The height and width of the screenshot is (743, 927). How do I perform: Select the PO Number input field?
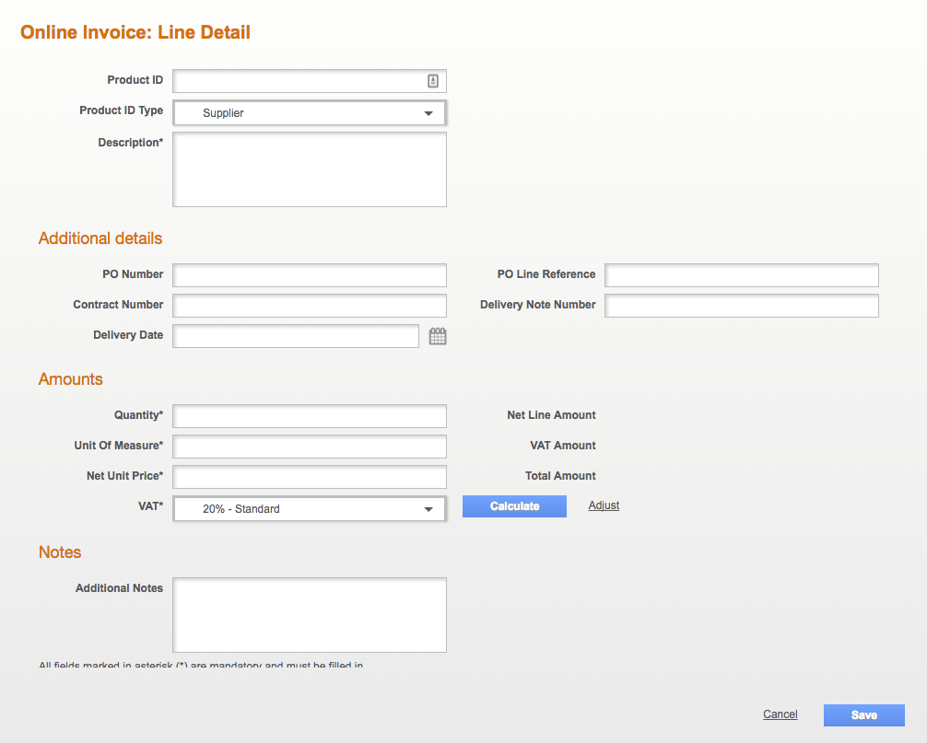click(x=309, y=275)
